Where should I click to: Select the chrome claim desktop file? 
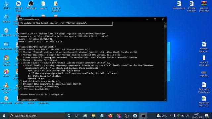pyautogui.click(x=6, y=100)
